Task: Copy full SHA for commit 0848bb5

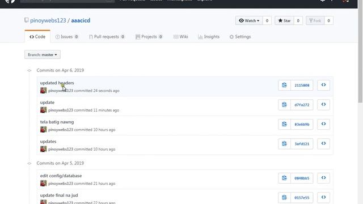Action: [x=284, y=178]
